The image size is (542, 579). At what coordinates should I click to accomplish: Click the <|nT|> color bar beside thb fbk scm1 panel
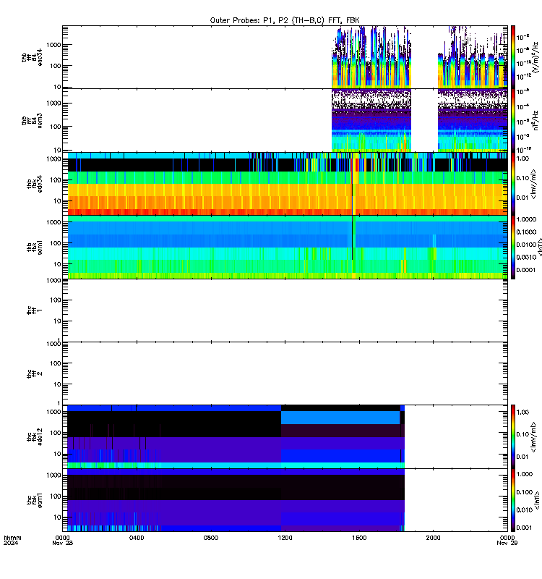tap(513, 247)
